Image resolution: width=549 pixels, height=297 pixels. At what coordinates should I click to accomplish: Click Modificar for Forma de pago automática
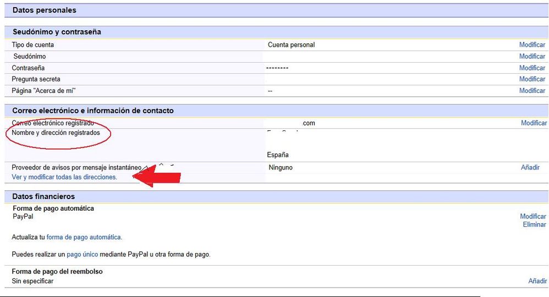point(533,217)
